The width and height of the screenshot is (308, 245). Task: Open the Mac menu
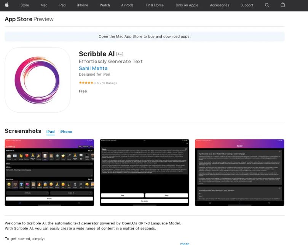44,5
